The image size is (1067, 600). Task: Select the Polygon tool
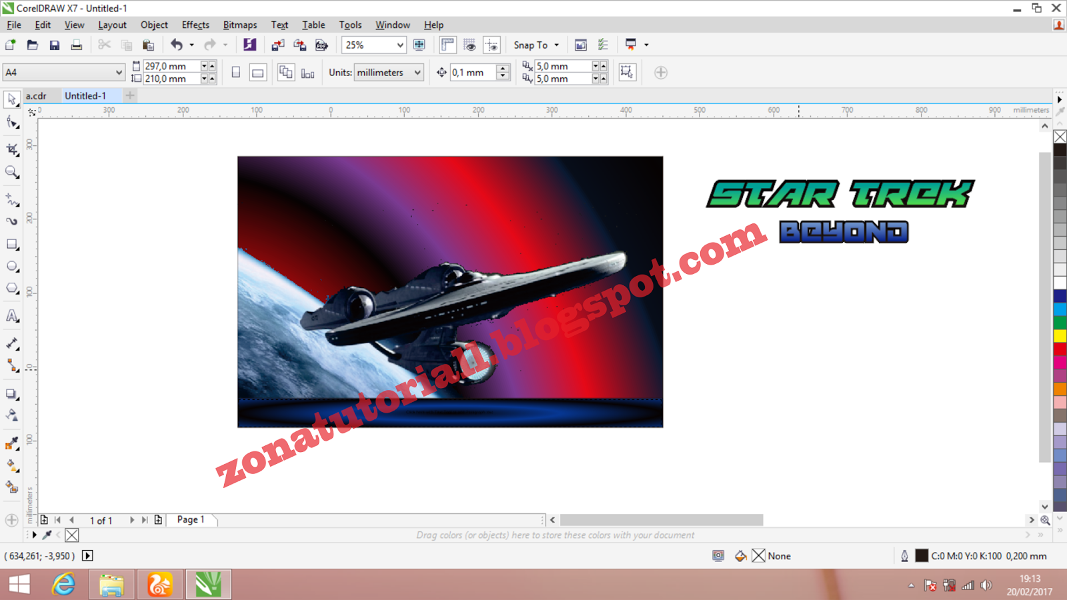coord(12,289)
